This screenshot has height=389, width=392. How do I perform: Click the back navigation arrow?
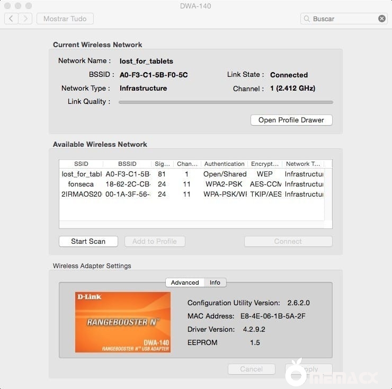[11, 19]
